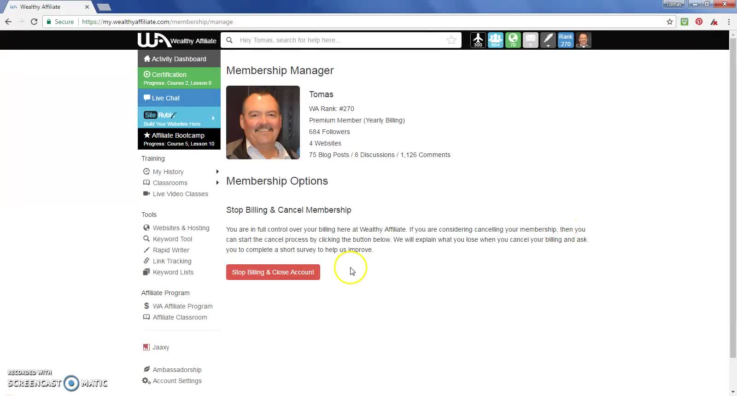Click the magnifier icon in search bar
737x396 pixels.
229,40
